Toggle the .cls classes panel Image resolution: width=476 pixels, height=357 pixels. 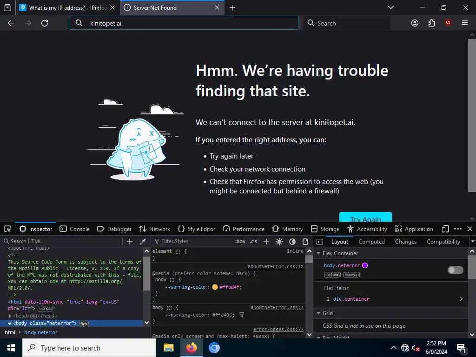pos(253,242)
